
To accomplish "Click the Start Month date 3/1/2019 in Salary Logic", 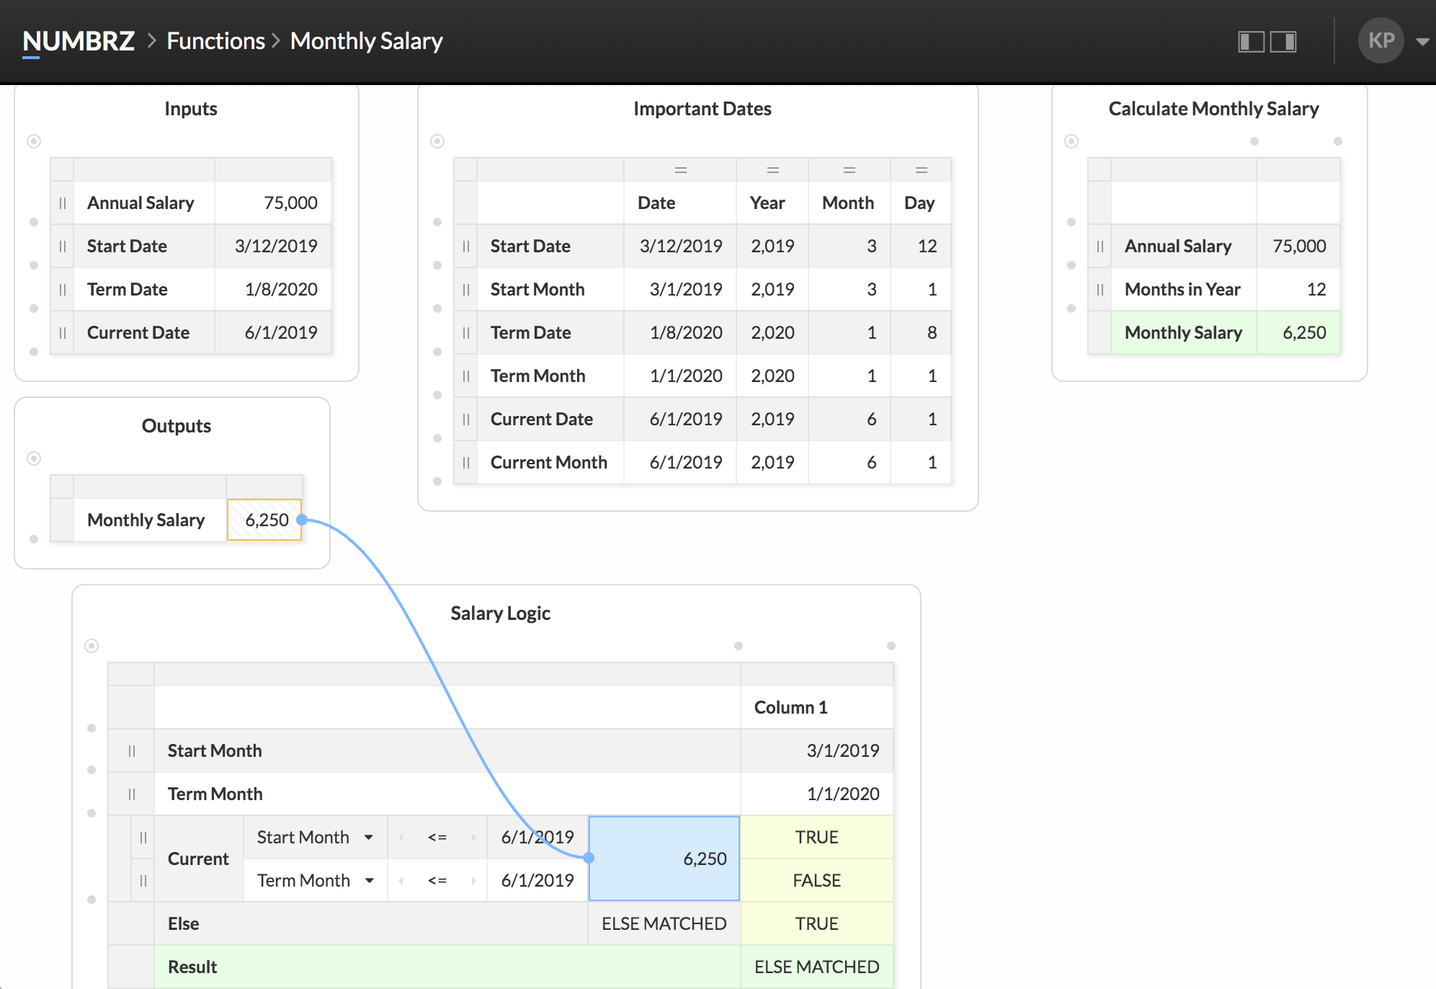I will 817,750.
